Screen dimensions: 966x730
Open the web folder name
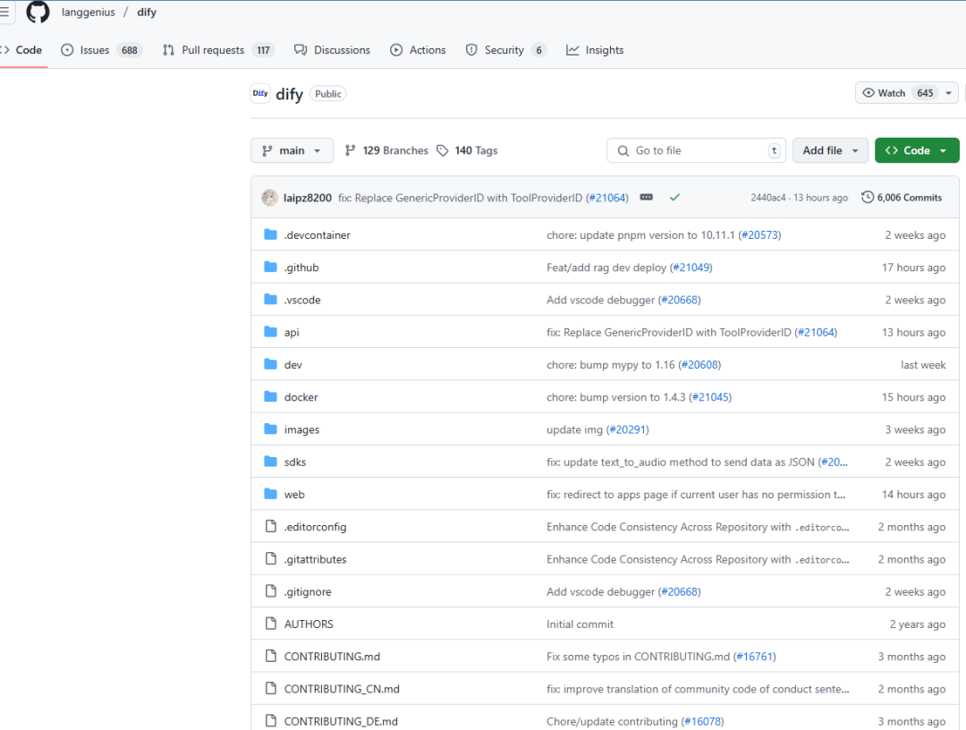[294, 495]
